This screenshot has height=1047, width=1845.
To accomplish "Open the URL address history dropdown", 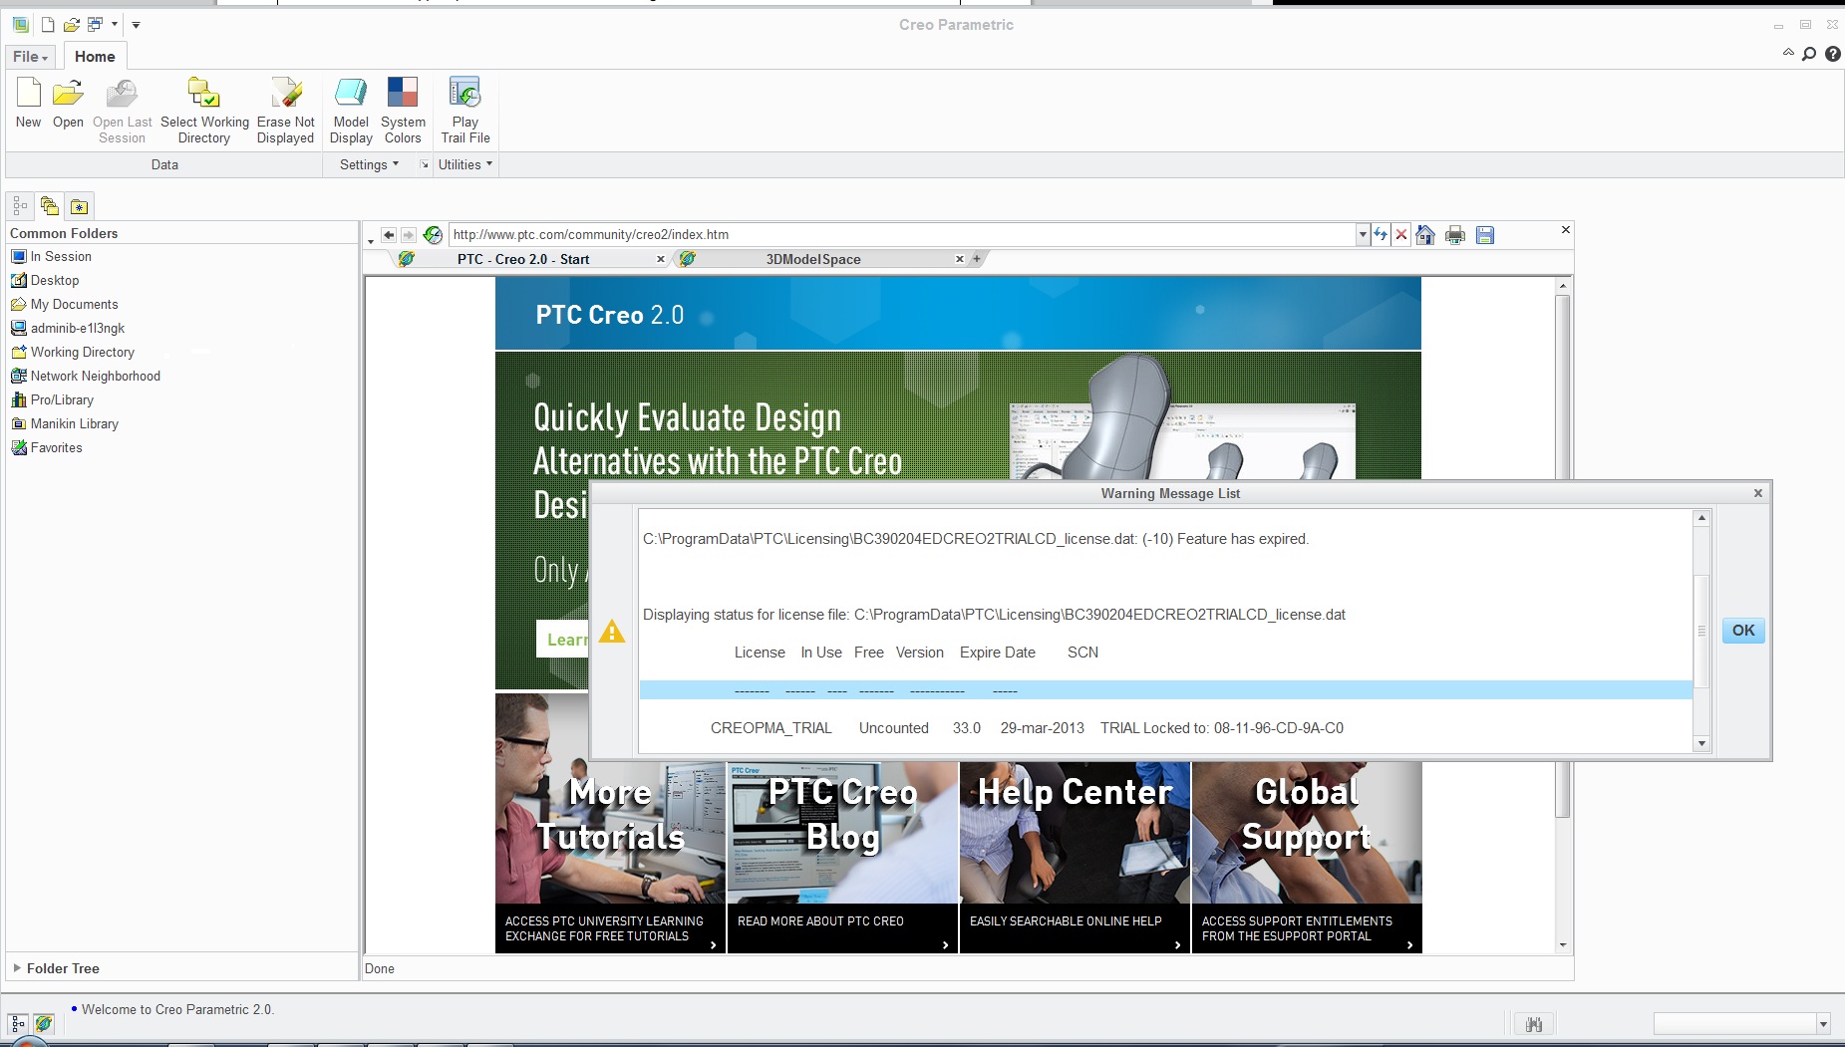I will click(1363, 235).
